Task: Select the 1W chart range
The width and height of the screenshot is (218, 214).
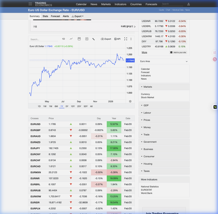Action: 45,106
